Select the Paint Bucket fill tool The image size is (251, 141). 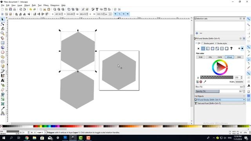pos(2,94)
